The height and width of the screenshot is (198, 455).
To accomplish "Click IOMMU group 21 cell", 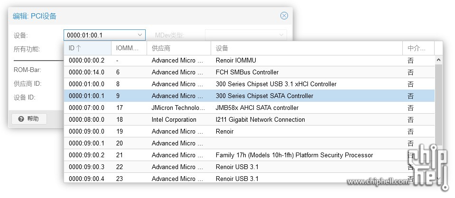I will pos(120,155).
